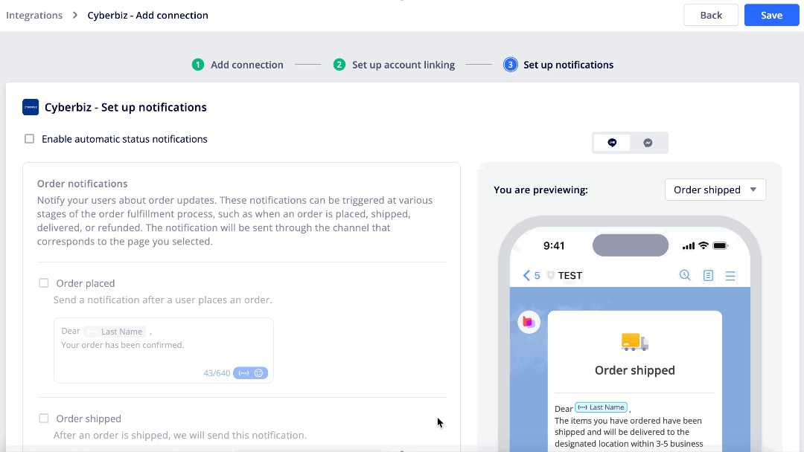Click the delivery truck icon in preview

635,341
